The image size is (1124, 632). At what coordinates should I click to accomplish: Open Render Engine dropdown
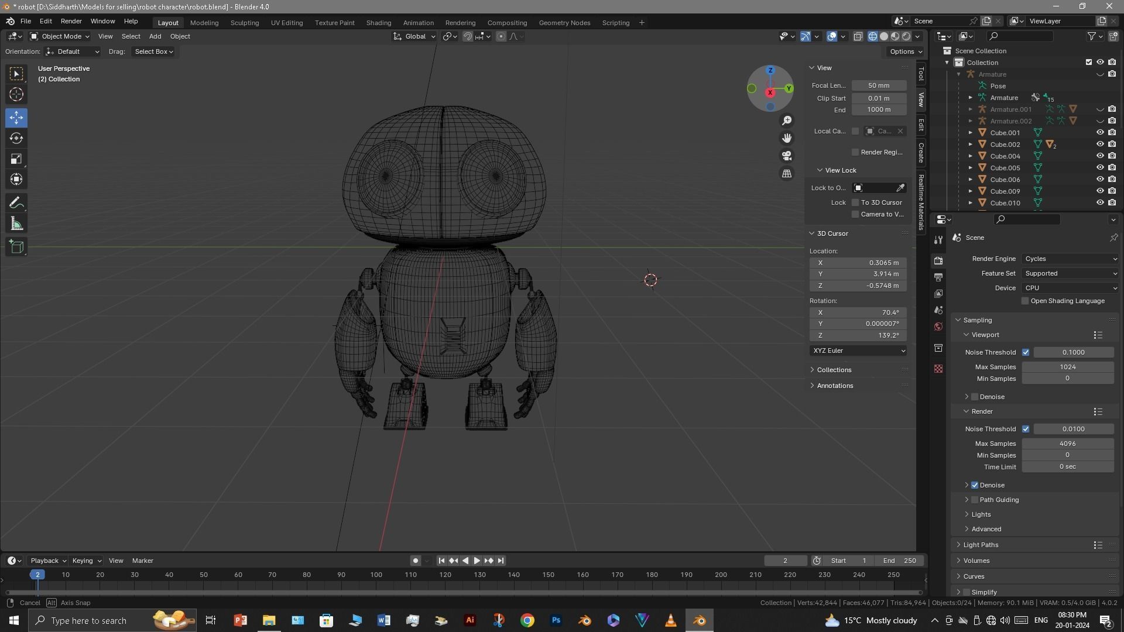click(1070, 259)
